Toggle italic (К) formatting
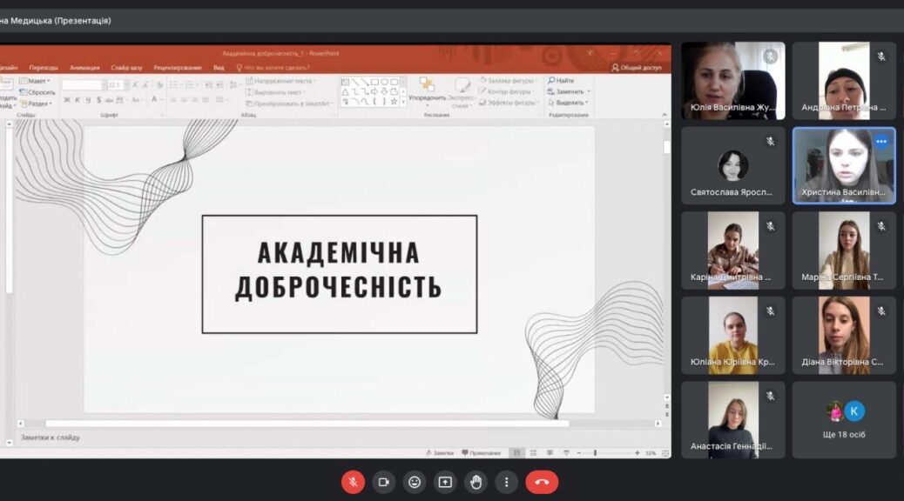904x501 pixels. point(78,100)
